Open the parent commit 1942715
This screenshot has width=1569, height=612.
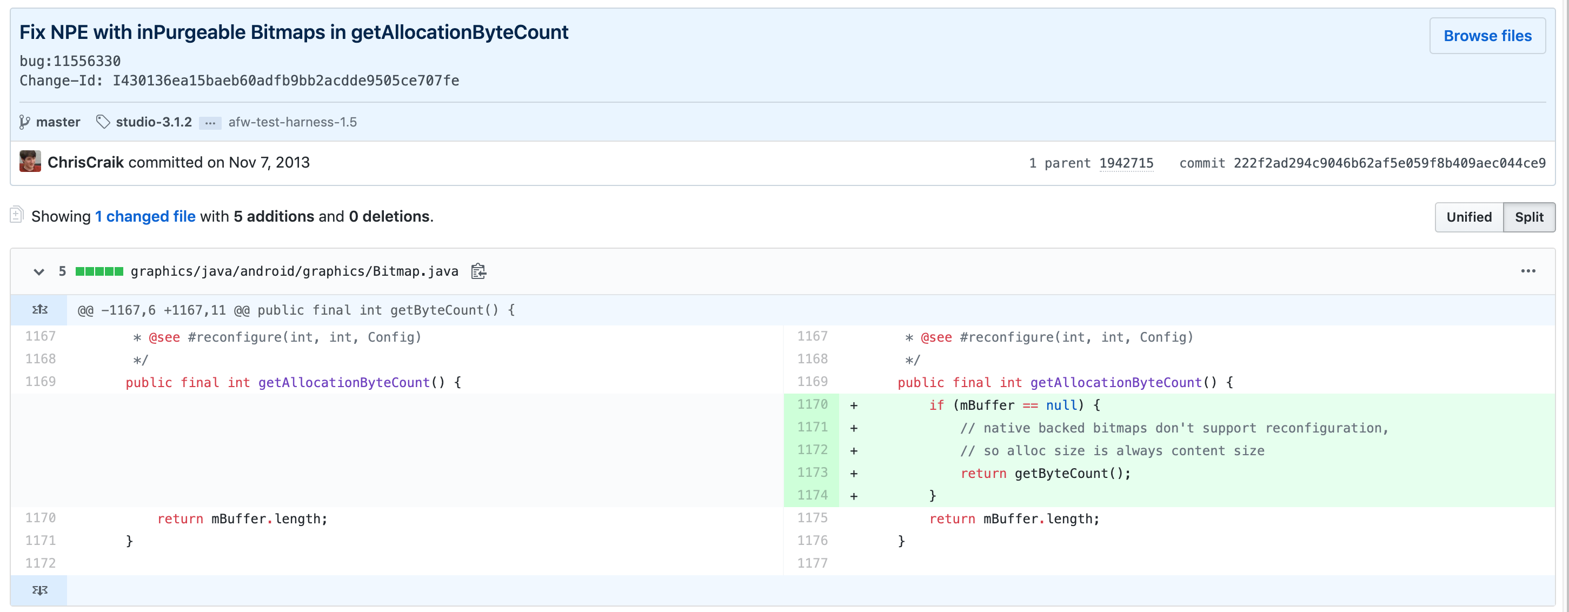click(x=1126, y=163)
